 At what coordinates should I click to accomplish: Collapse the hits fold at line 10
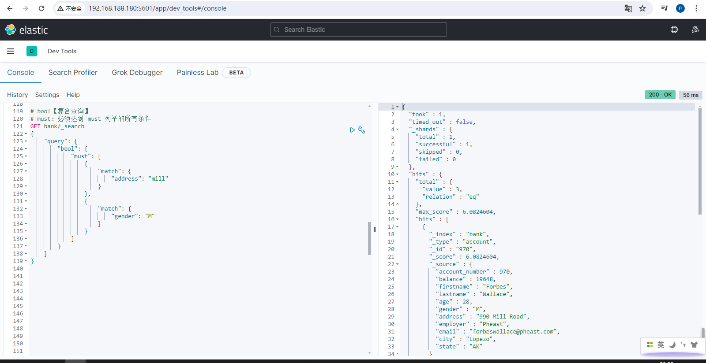click(397, 174)
